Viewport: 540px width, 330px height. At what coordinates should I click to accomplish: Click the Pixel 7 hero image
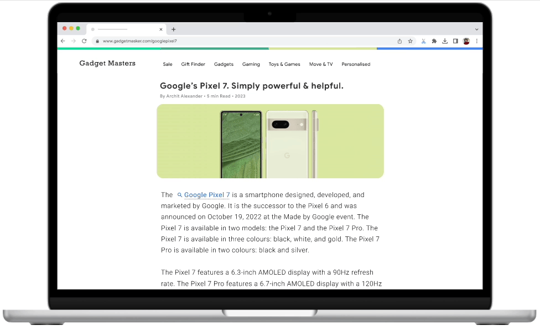(271, 141)
